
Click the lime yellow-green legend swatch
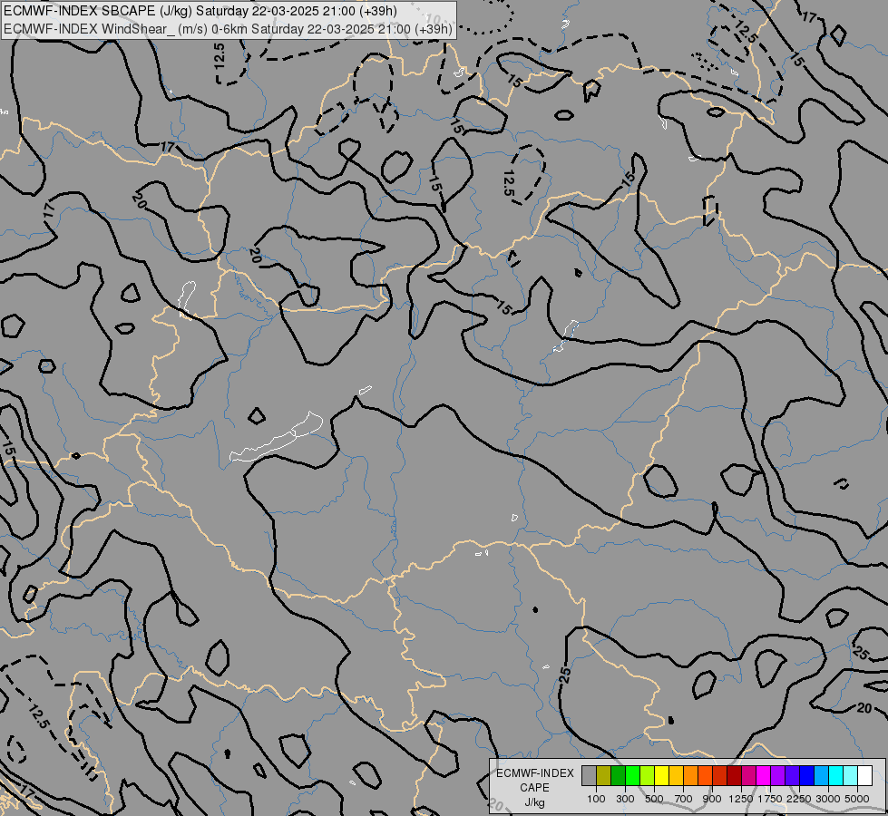pos(648,776)
